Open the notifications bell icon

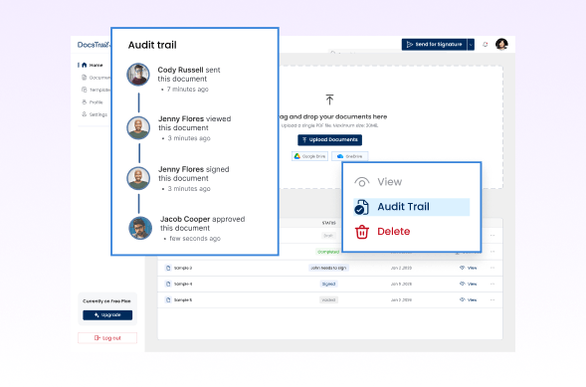pyautogui.click(x=486, y=45)
